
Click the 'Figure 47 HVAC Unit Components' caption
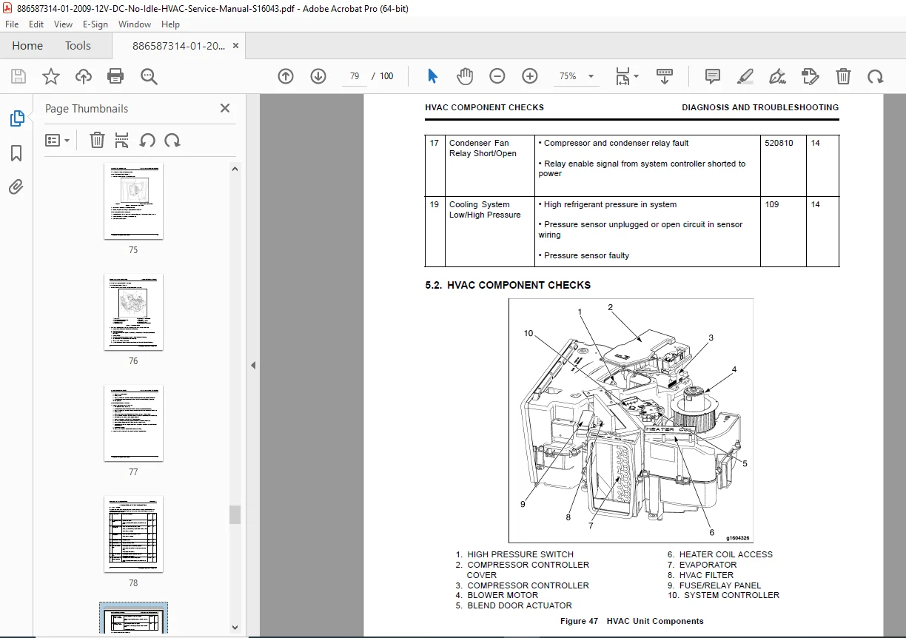pyautogui.click(x=631, y=621)
